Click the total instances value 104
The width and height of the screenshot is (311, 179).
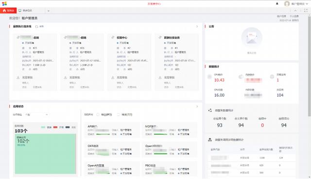(280, 95)
